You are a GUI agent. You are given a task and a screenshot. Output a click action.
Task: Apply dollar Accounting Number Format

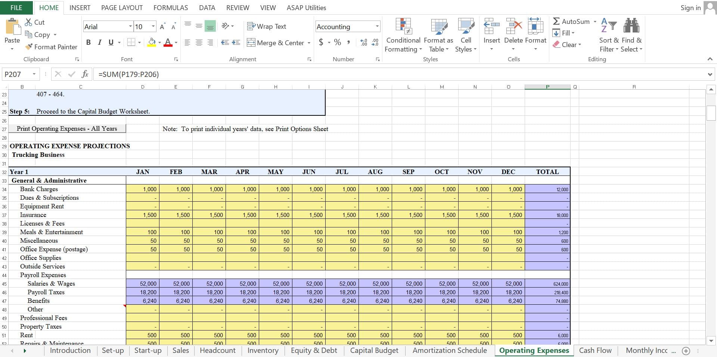pyautogui.click(x=321, y=42)
